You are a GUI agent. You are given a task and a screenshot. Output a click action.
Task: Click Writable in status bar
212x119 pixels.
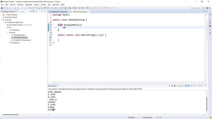[132, 117]
